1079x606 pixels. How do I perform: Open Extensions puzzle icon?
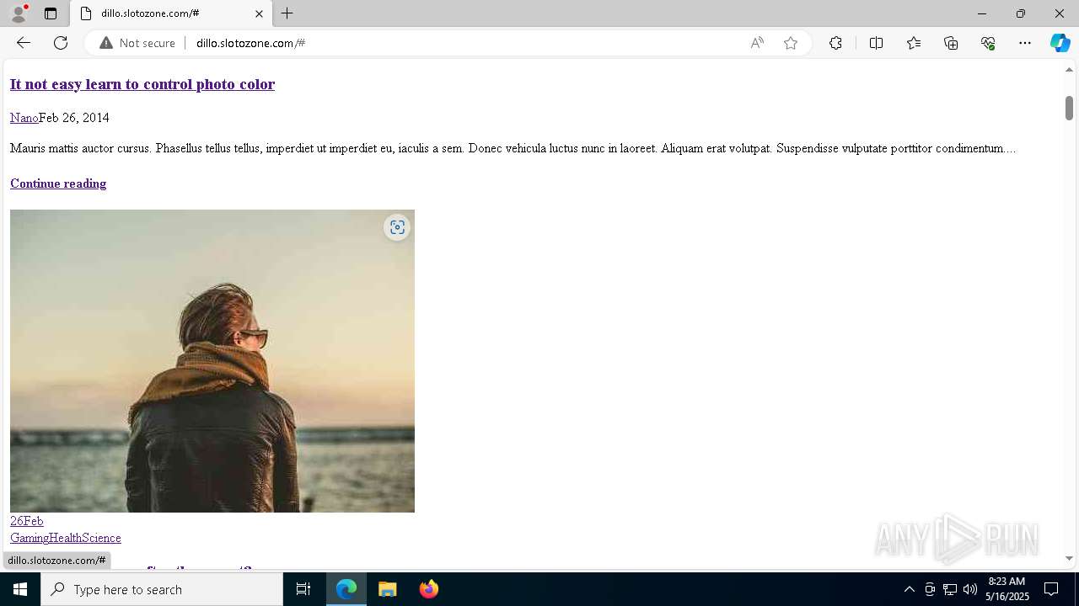pyautogui.click(x=835, y=43)
